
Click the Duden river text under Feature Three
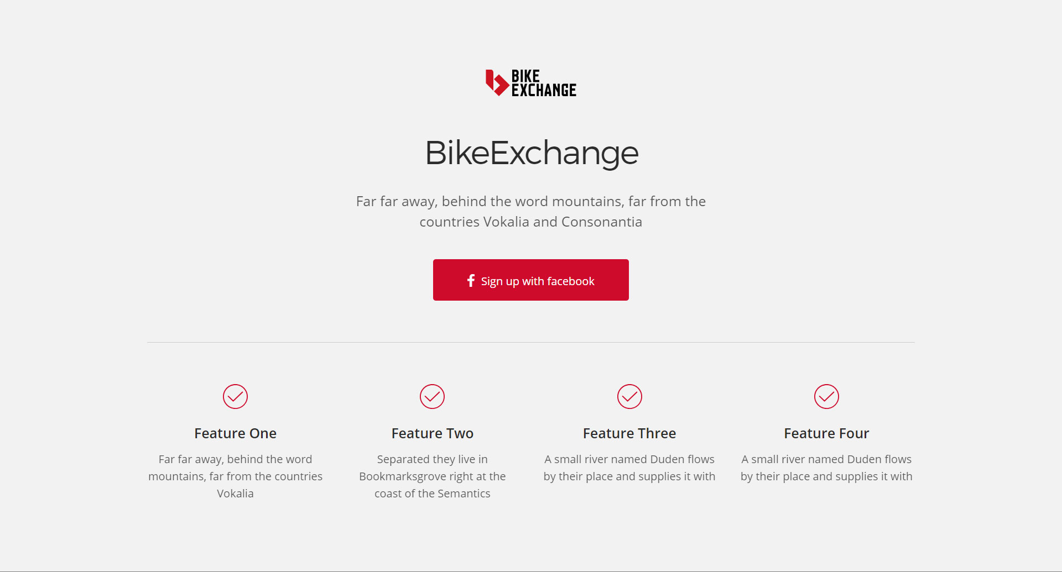(629, 468)
